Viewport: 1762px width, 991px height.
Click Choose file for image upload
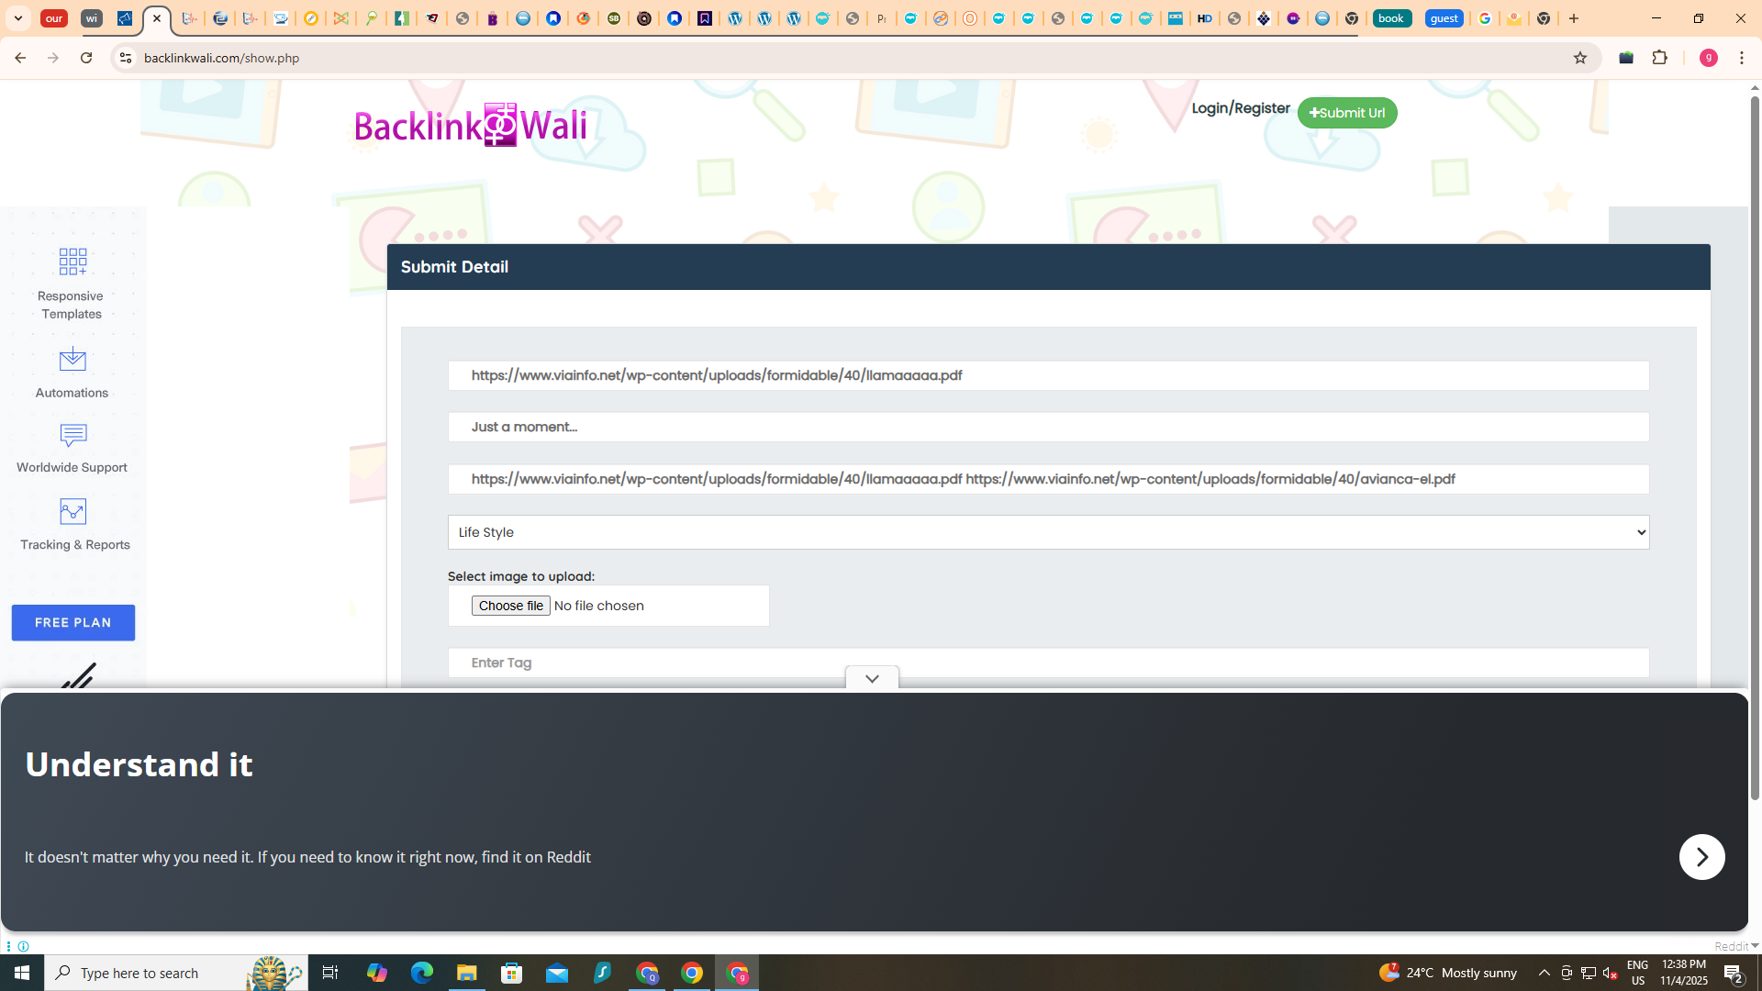tap(510, 606)
